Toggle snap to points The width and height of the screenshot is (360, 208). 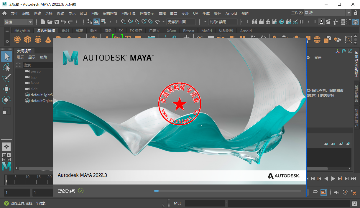click(137, 22)
